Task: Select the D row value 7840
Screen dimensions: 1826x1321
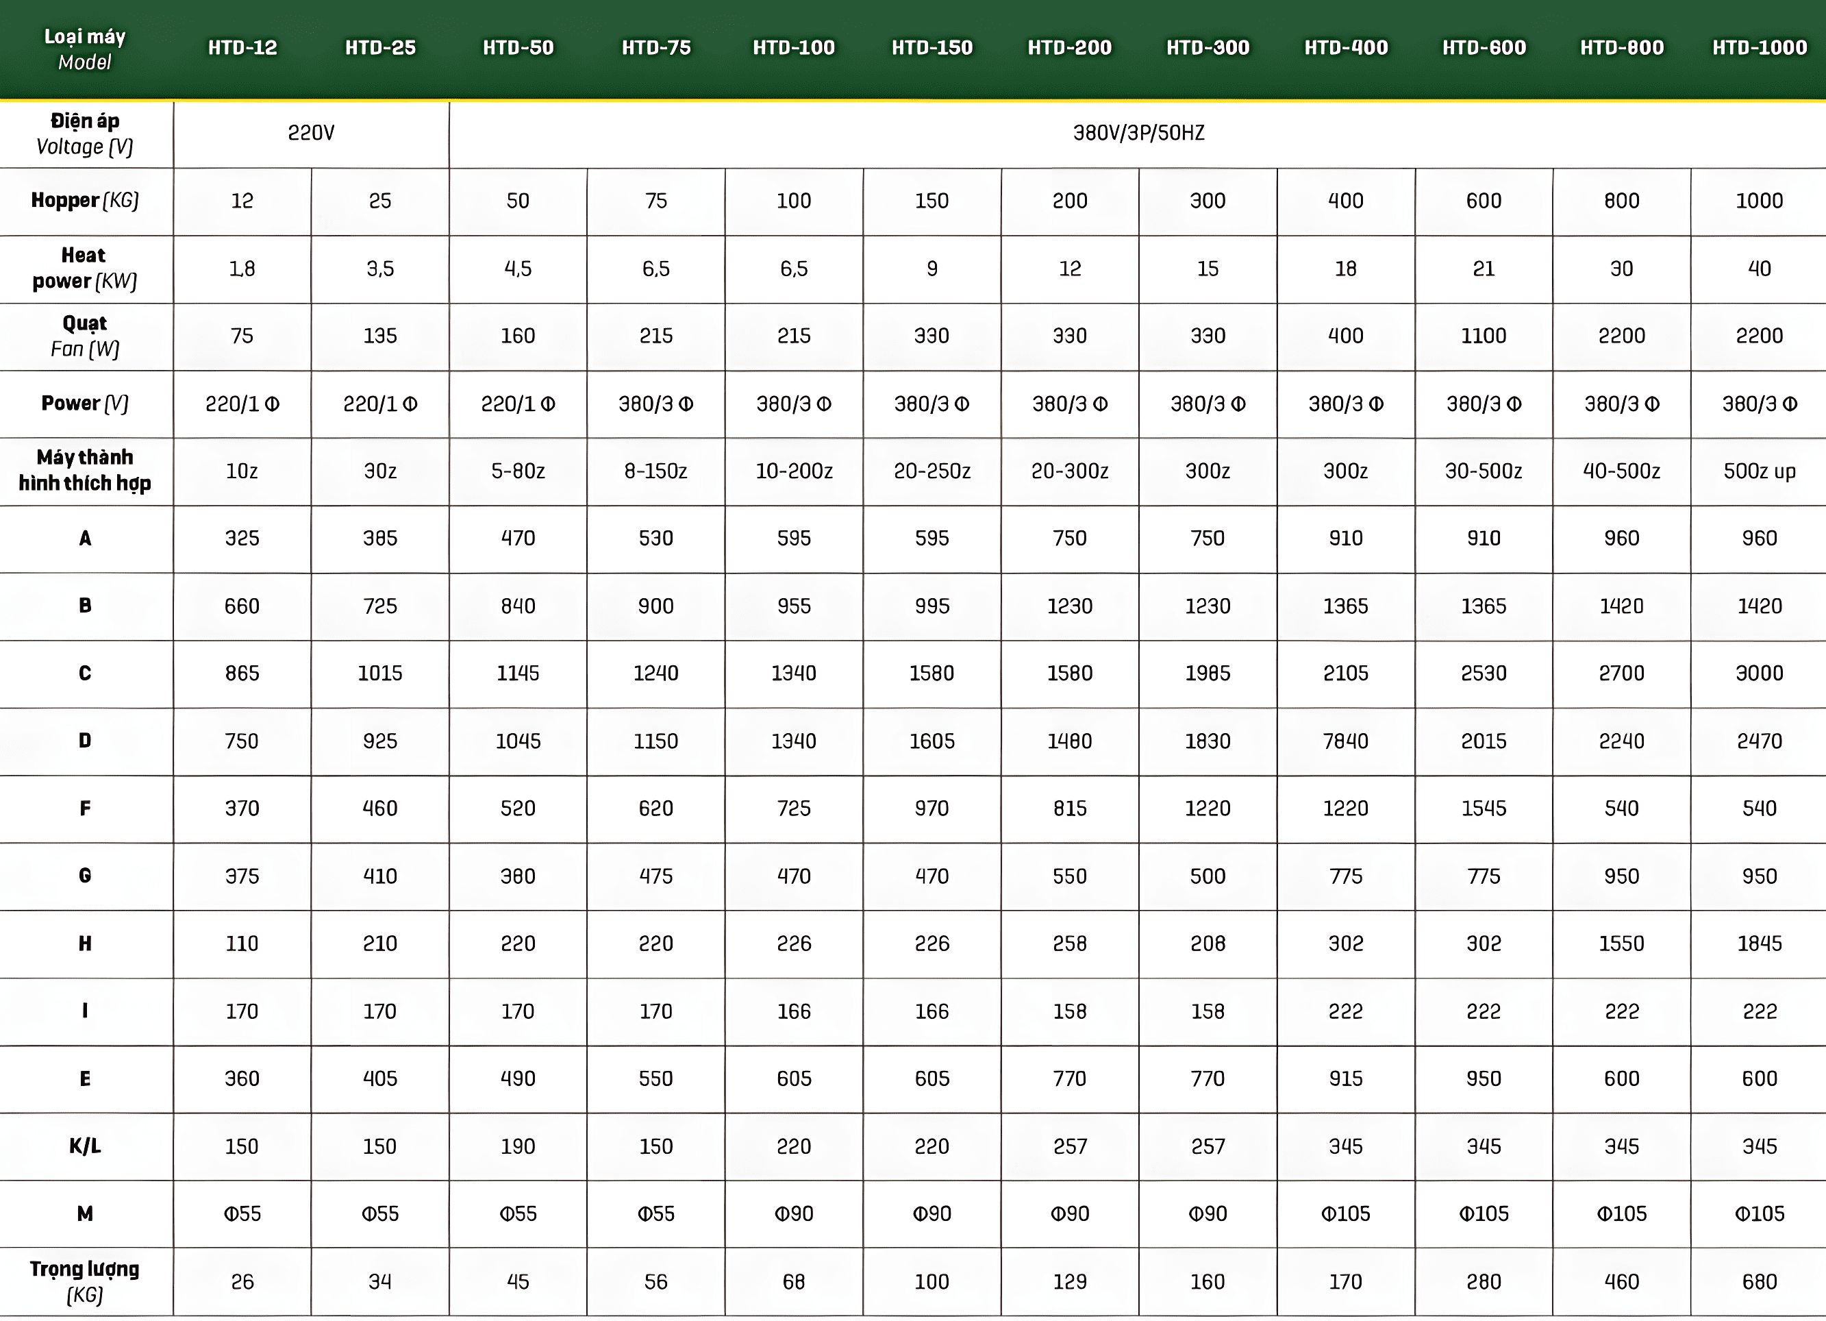Action: point(1346,741)
